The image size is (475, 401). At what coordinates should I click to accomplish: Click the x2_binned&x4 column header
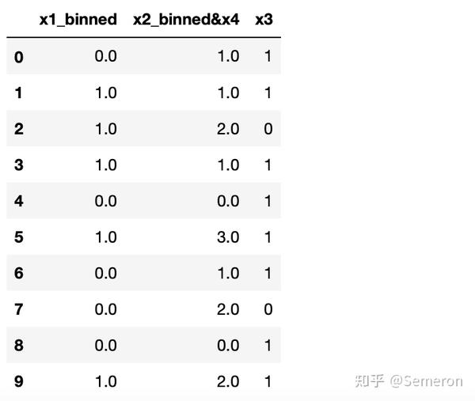point(186,20)
